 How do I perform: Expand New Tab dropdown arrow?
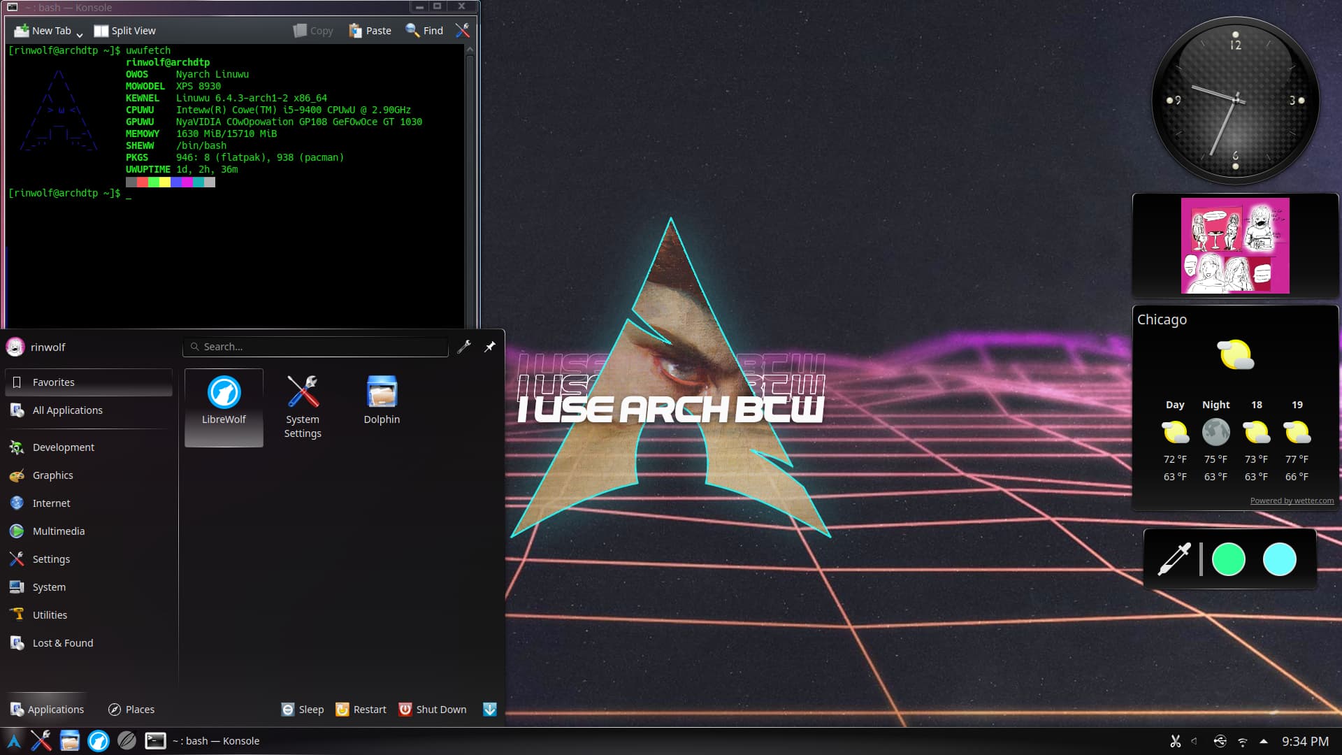(80, 34)
